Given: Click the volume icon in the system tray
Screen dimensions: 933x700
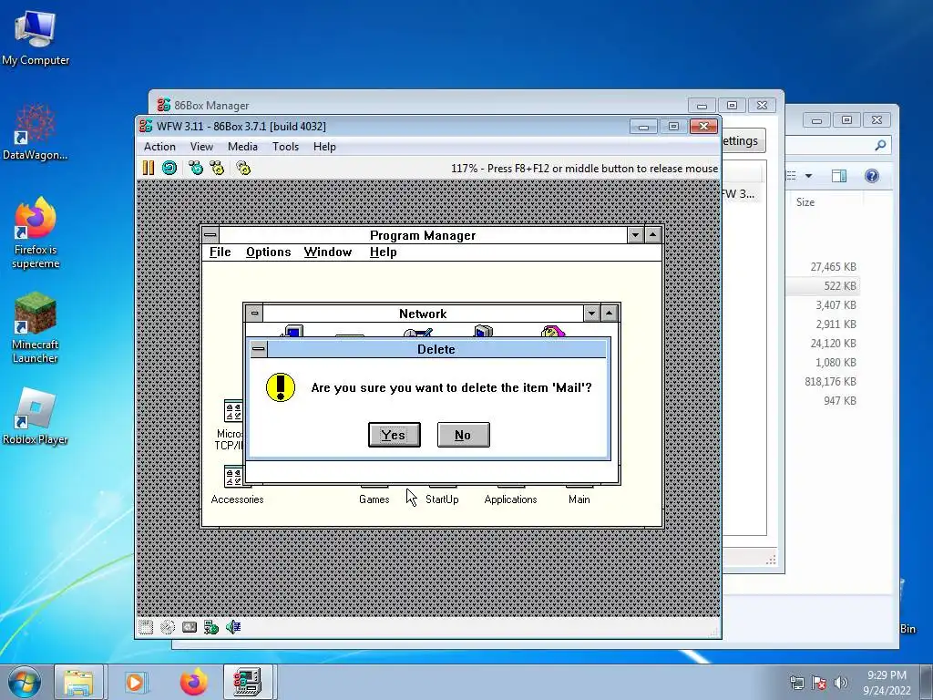Looking at the screenshot, I should [841, 683].
